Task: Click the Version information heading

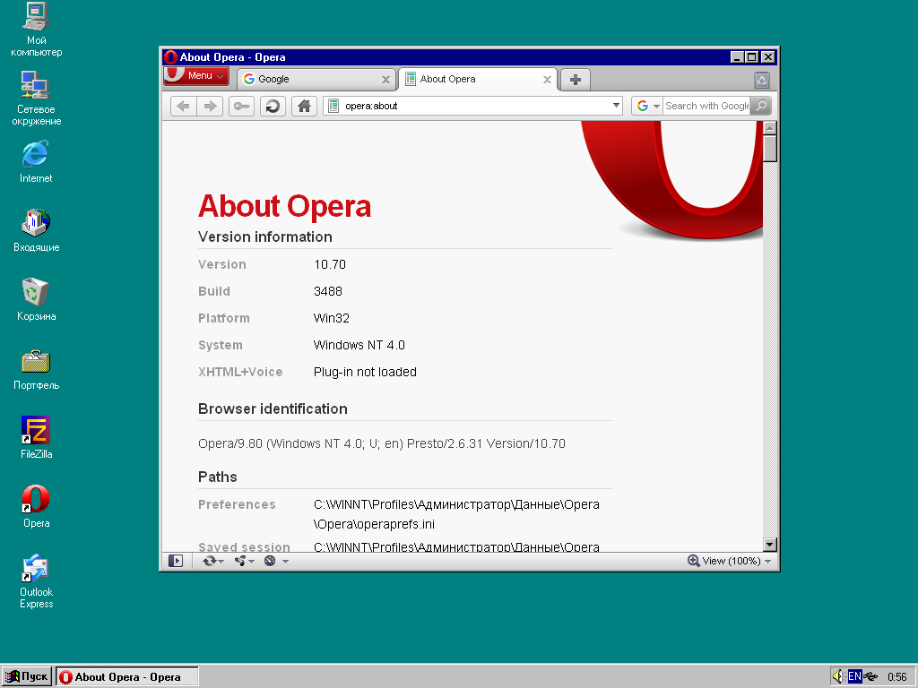Action: [264, 236]
